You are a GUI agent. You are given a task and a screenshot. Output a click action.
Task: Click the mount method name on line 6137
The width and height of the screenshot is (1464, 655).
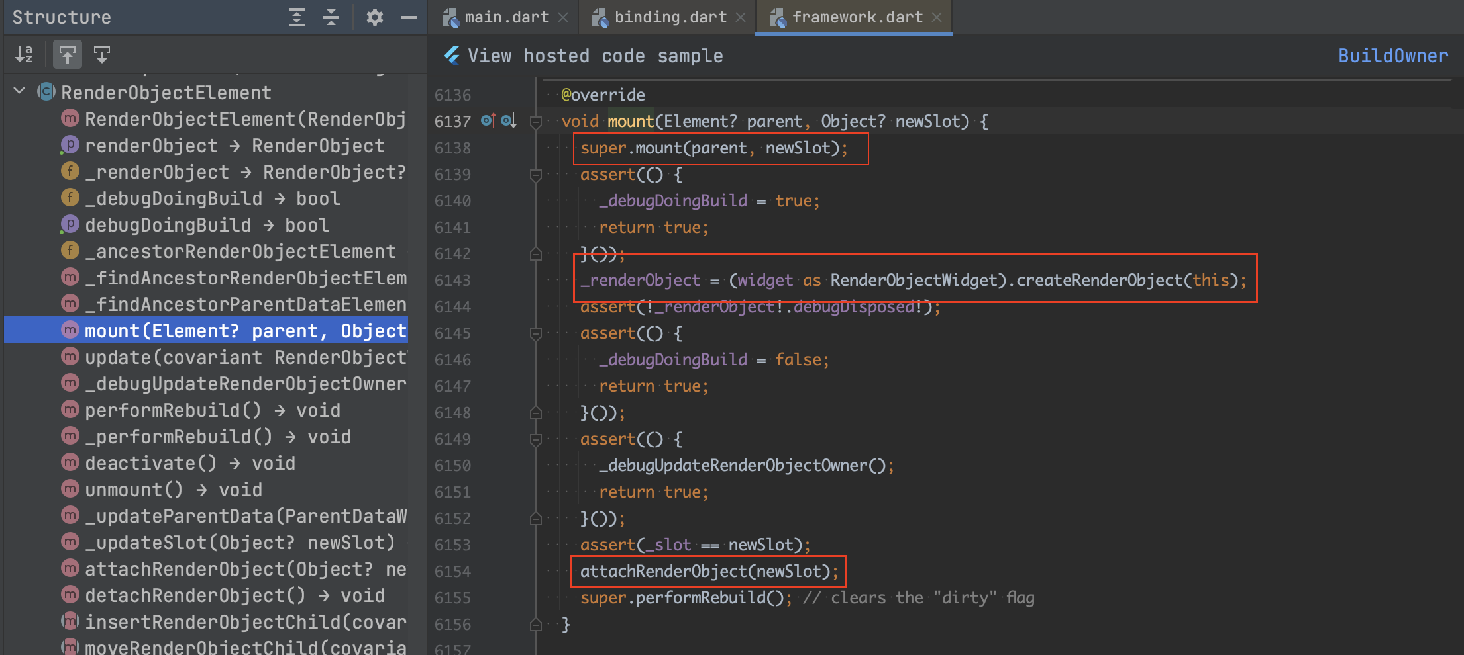coord(631,122)
